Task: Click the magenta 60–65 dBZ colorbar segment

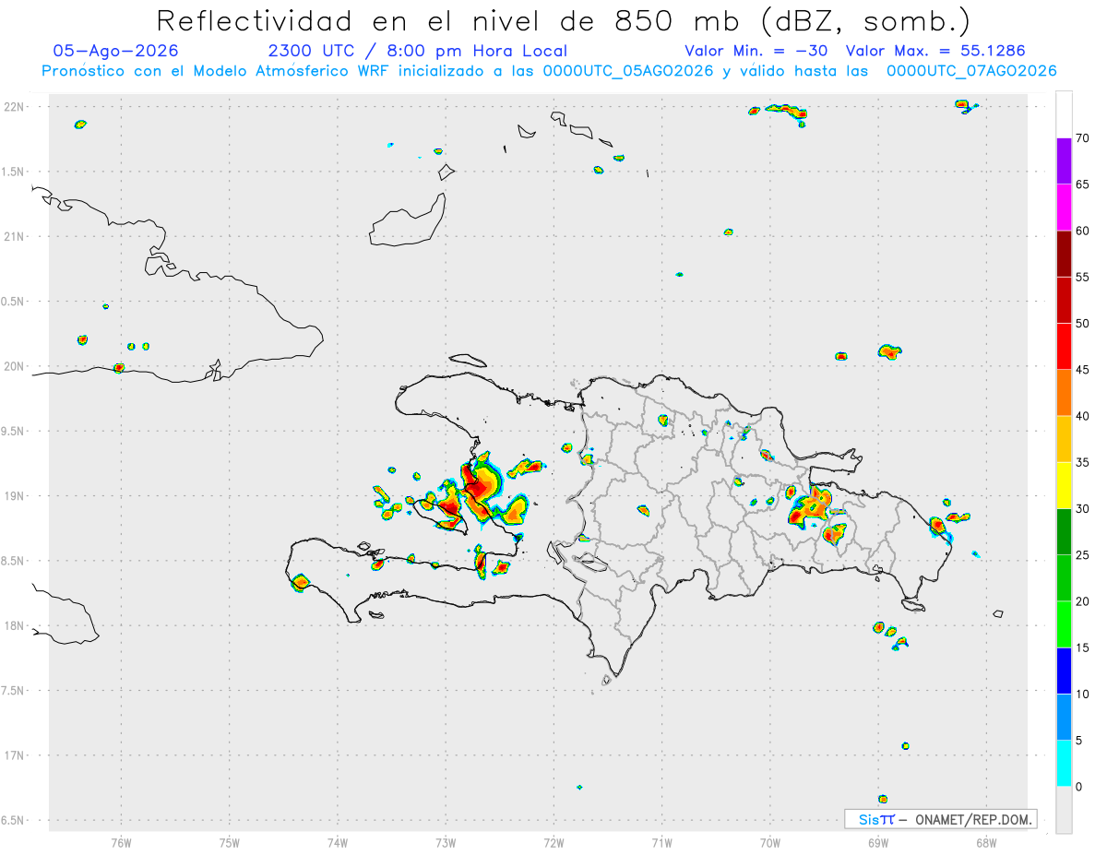Action: (1064, 208)
